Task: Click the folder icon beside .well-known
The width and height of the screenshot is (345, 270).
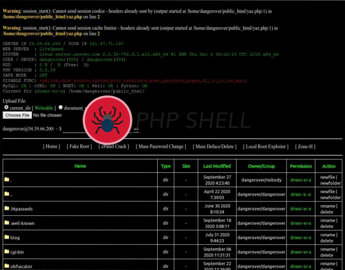Action: click(x=7, y=223)
